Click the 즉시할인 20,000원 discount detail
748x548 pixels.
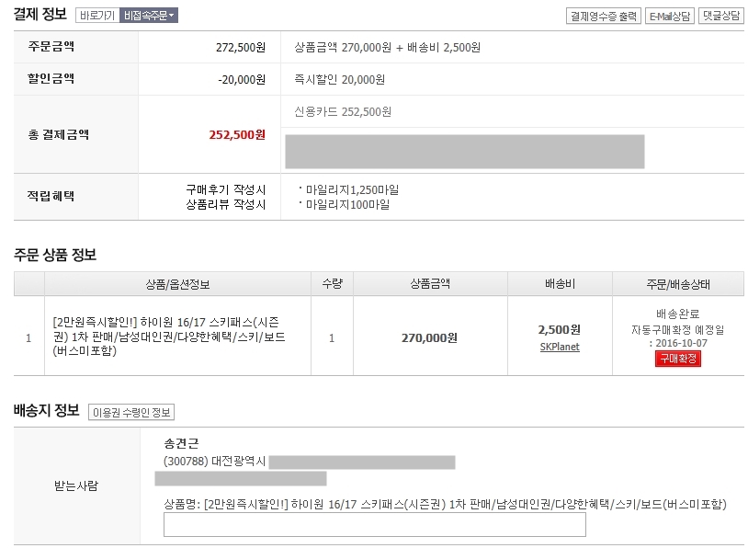340,80
